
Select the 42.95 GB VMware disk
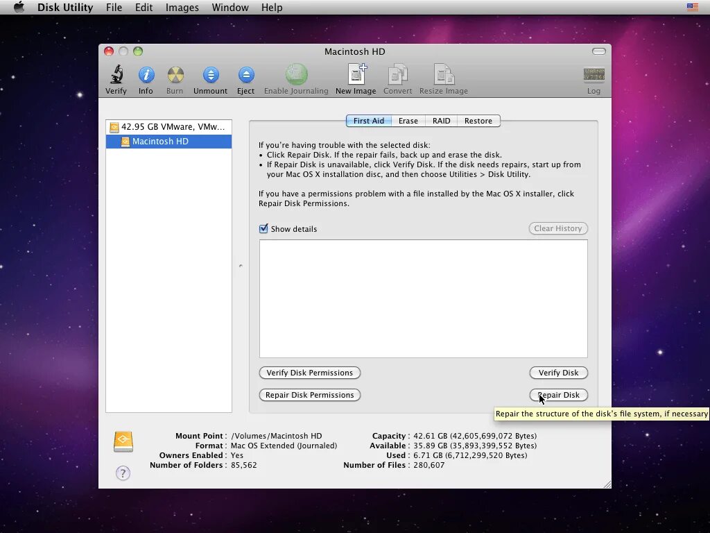pos(168,127)
